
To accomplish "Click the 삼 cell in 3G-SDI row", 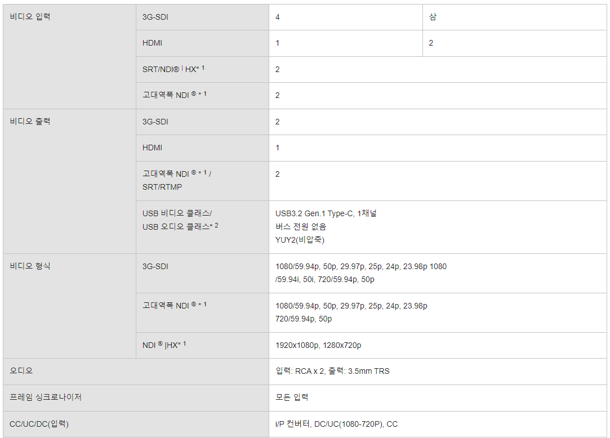I will click(x=433, y=17).
